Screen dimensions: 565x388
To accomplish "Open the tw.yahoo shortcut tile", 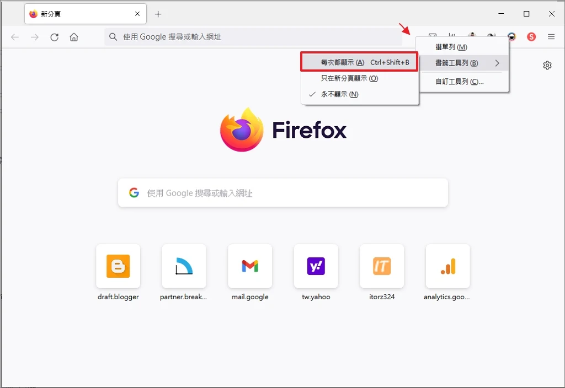I will [316, 266].
